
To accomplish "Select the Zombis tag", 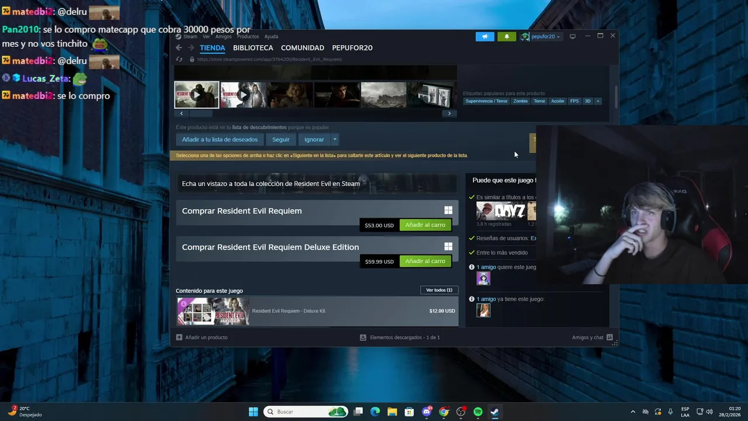I will 521,101.
